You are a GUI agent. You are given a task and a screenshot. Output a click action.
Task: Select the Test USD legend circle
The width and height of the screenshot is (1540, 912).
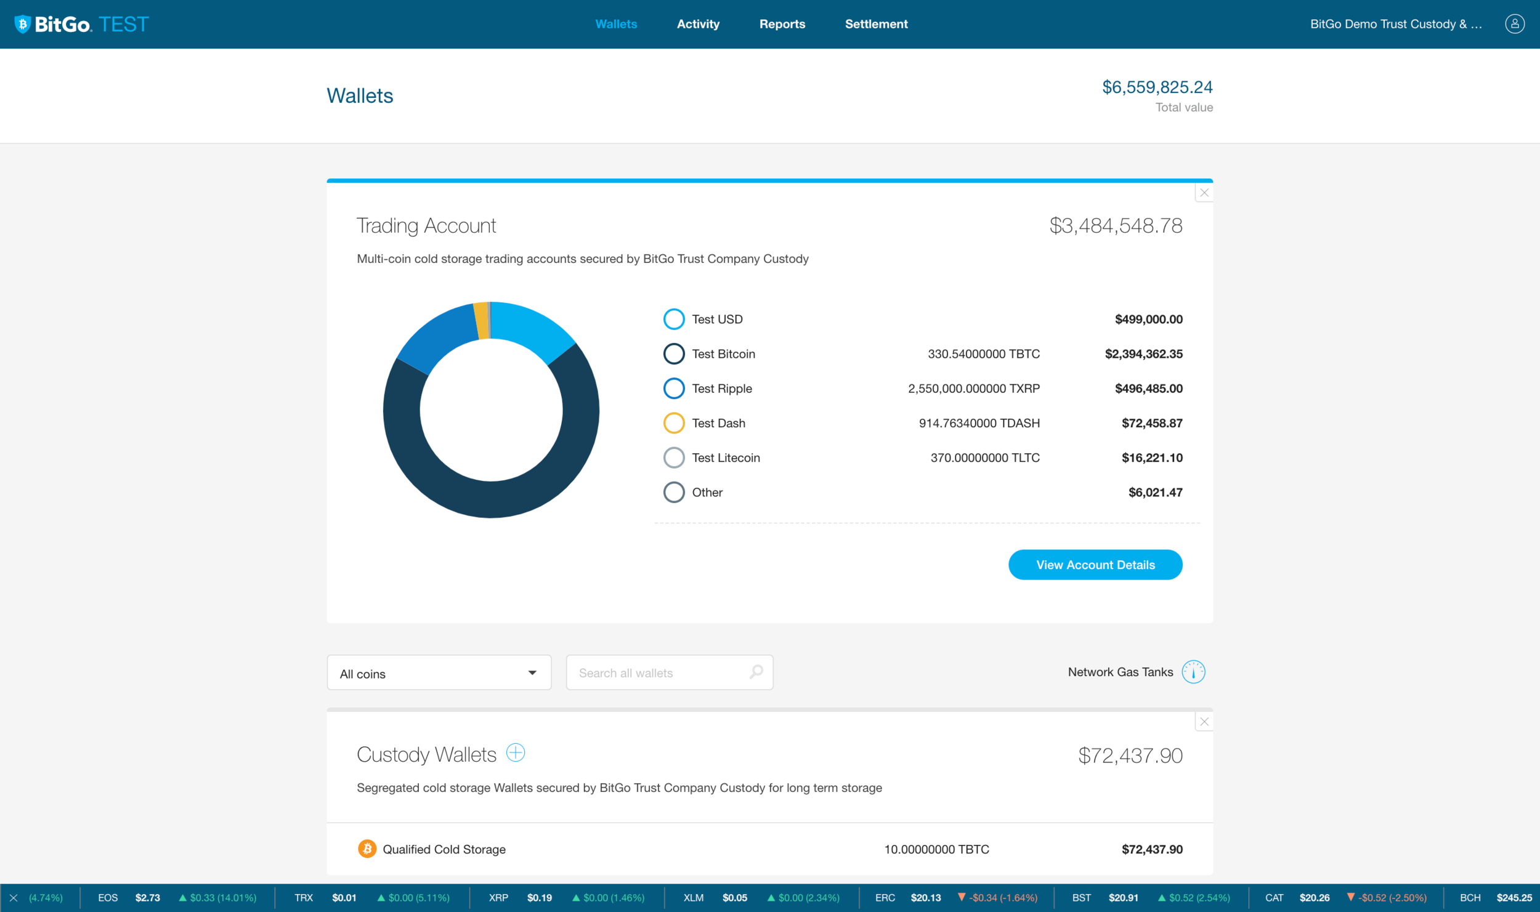673,319
